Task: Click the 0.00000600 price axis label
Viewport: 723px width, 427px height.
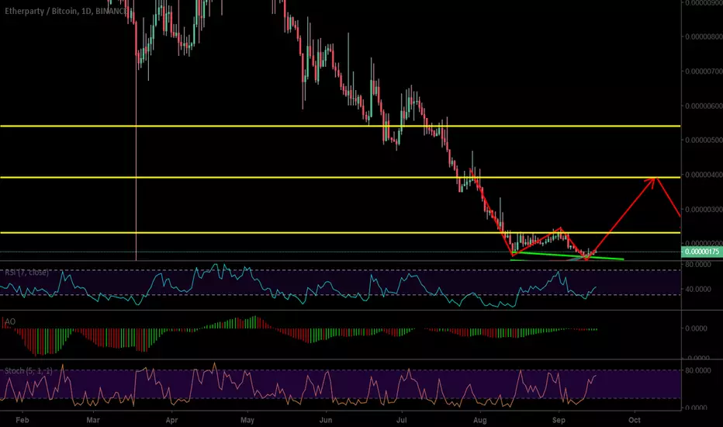Action: 704,106
